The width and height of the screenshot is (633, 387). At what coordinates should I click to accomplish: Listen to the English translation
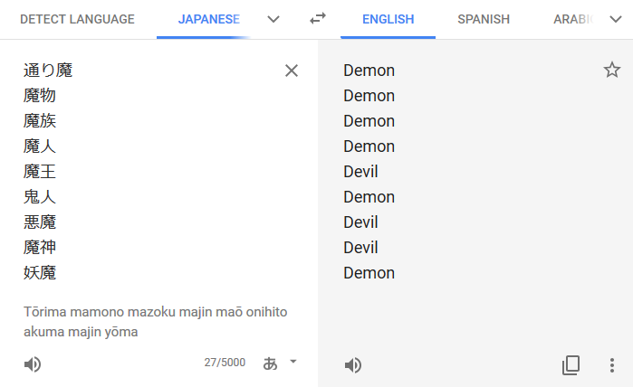coord(353,365)
